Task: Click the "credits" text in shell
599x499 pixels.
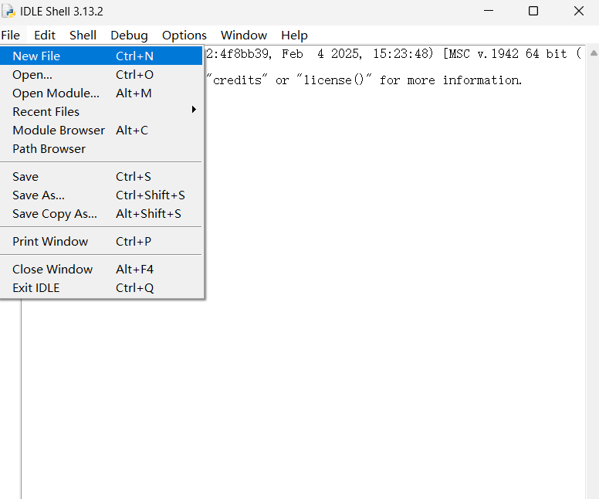Action: (x=237, y=80)
